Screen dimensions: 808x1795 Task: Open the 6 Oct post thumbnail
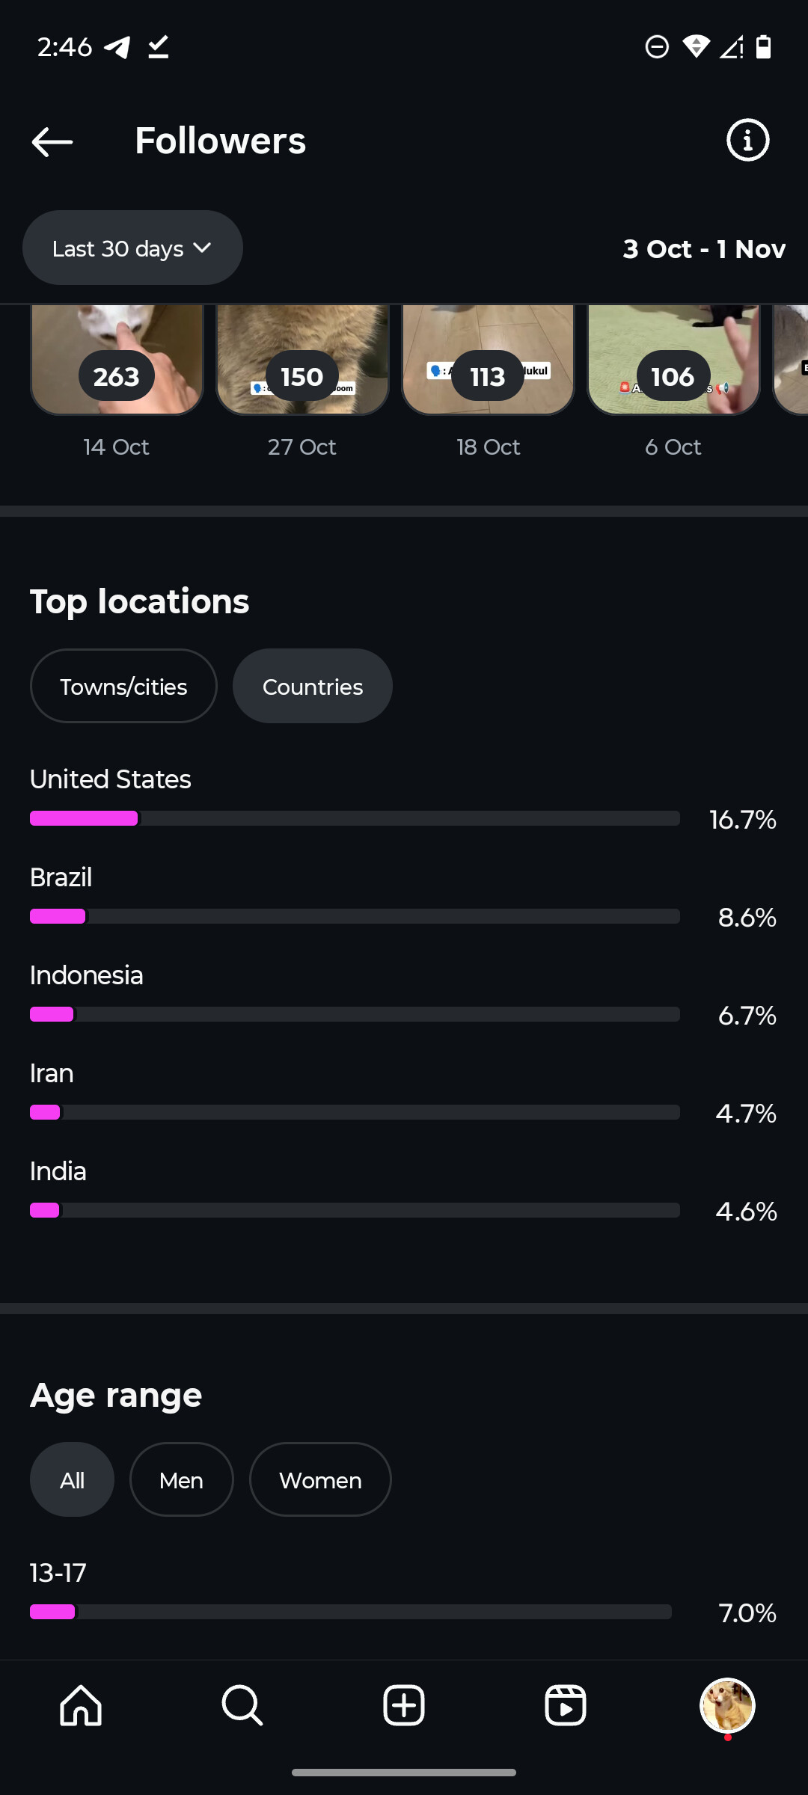[x=673, y=359]
